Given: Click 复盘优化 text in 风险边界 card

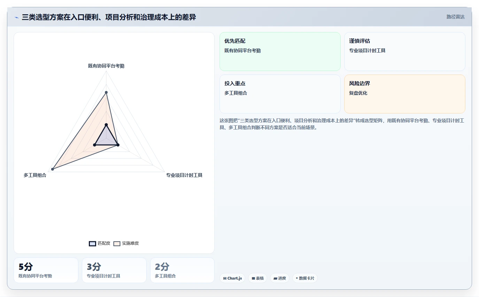Looking at the screenshot, I should pyautogui.click(x=358, y=93).
